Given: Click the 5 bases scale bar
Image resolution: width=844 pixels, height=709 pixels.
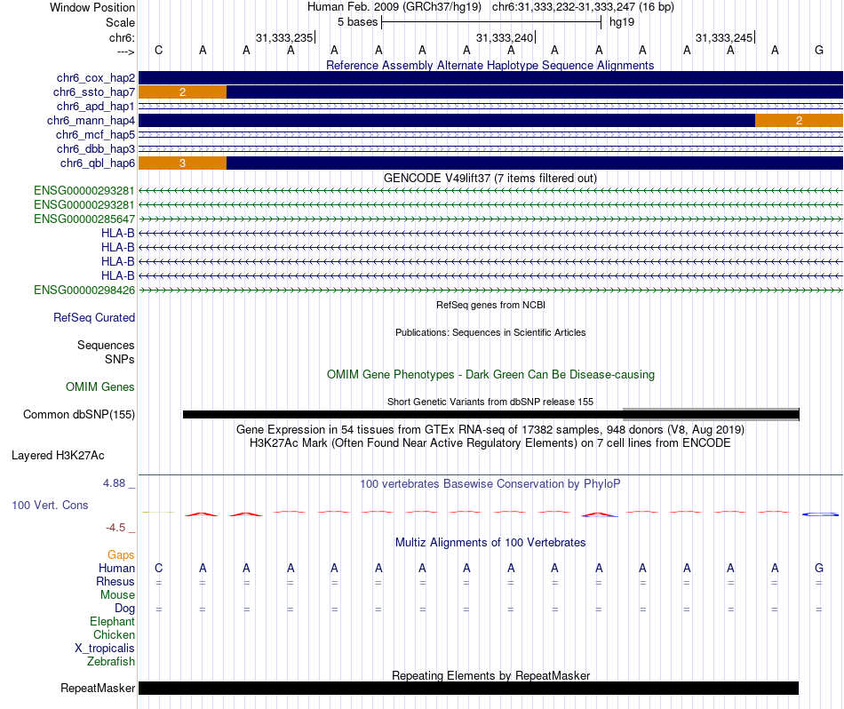Looking at the screenshot, I should [491, 22].
